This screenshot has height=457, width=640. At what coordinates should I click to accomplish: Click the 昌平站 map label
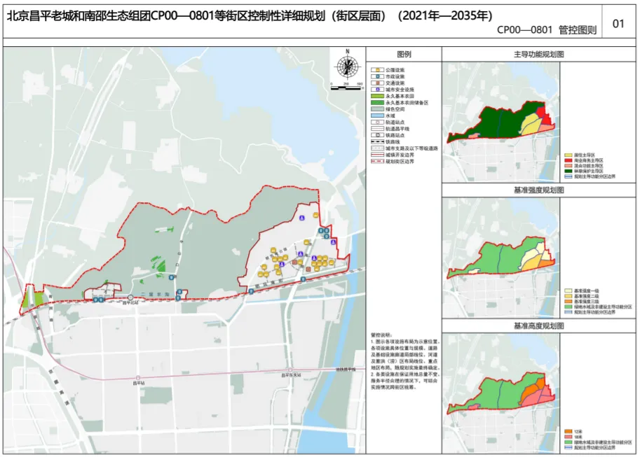click(138, 384)
